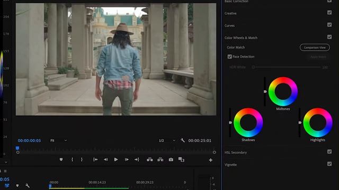Play the program monitor video
339x190 pixels.
[x=116, y=159]
